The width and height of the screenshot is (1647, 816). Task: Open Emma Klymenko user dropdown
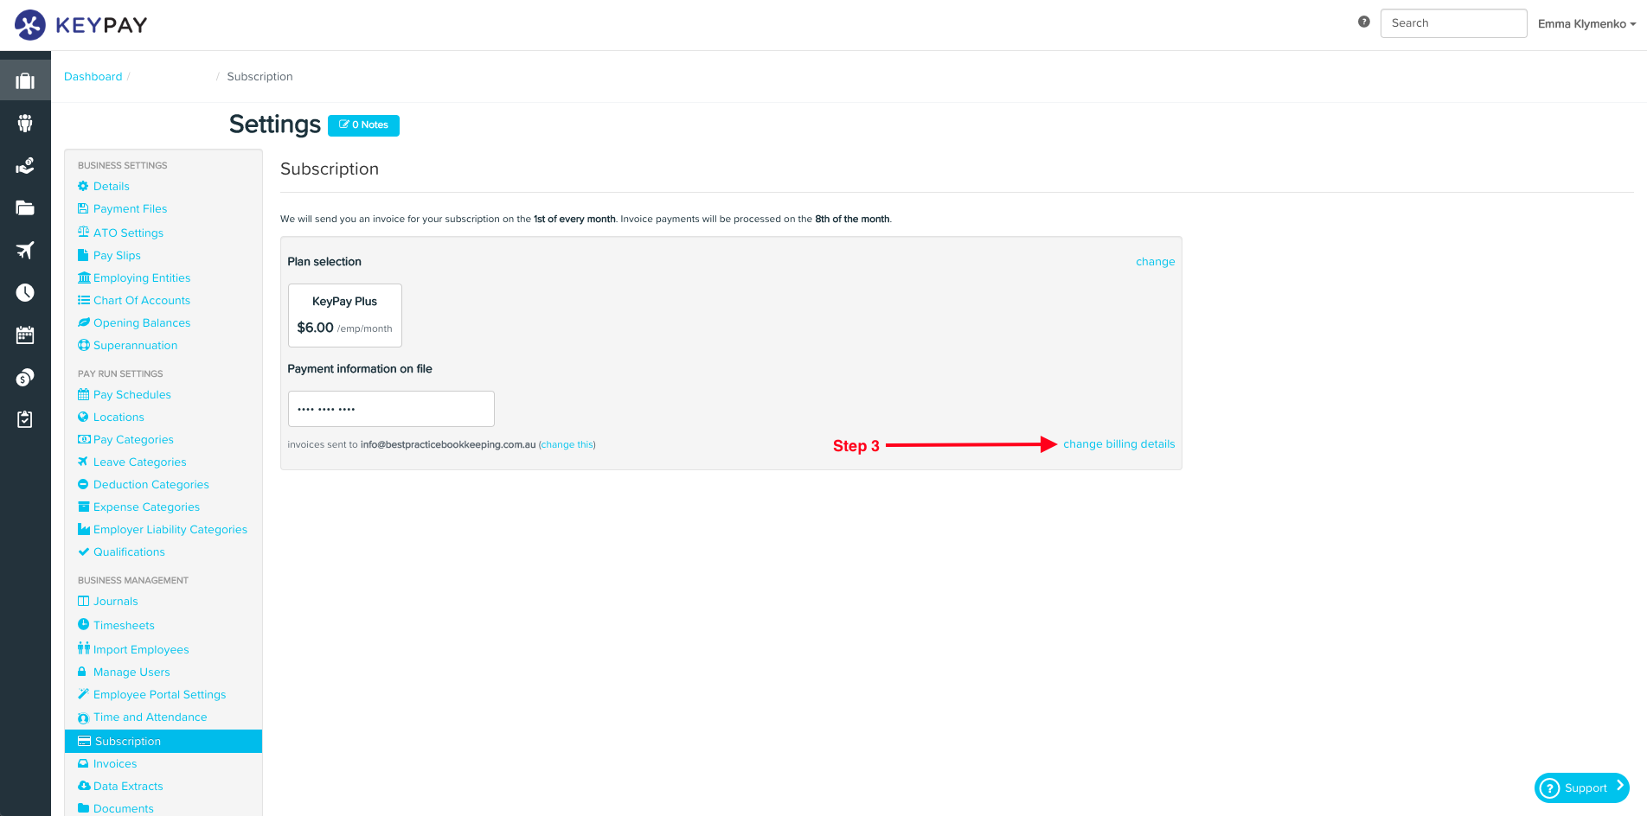1586,24
